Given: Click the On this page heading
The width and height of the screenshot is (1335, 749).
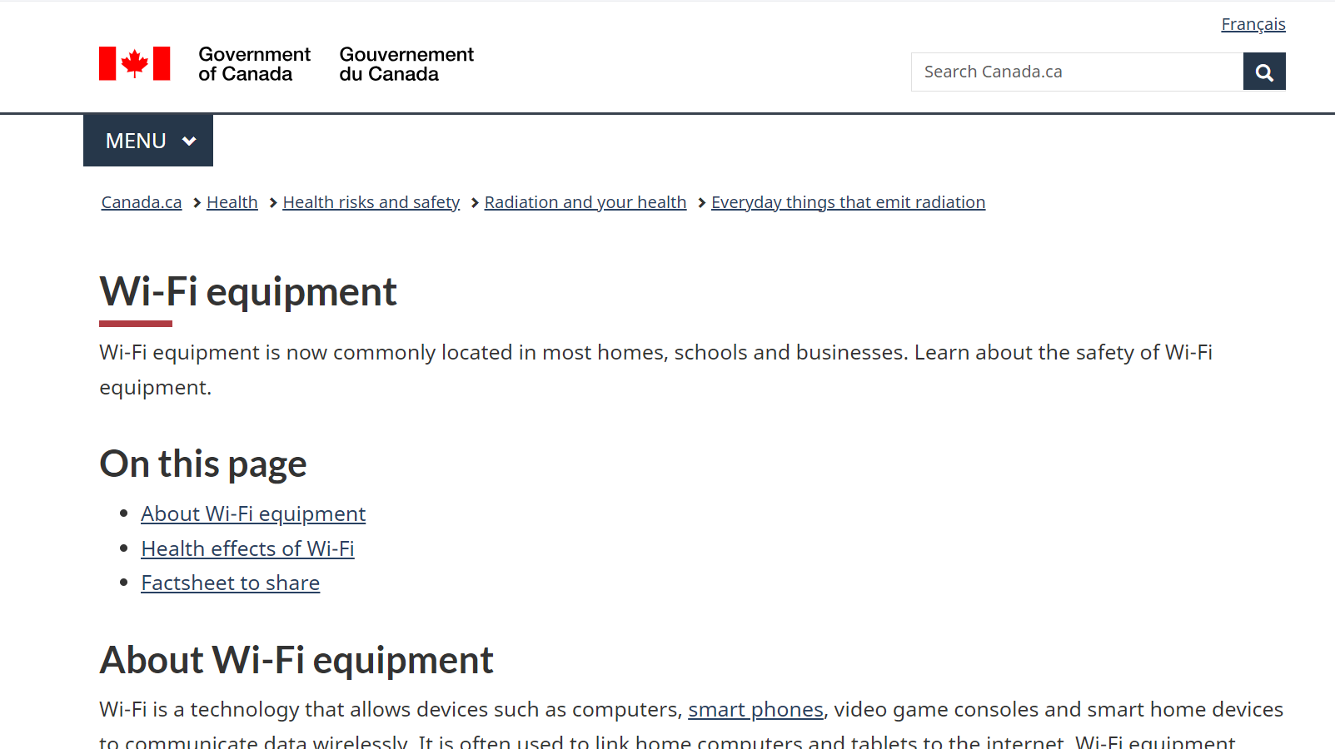Looking at the screenshot, I should click(203, 464).
